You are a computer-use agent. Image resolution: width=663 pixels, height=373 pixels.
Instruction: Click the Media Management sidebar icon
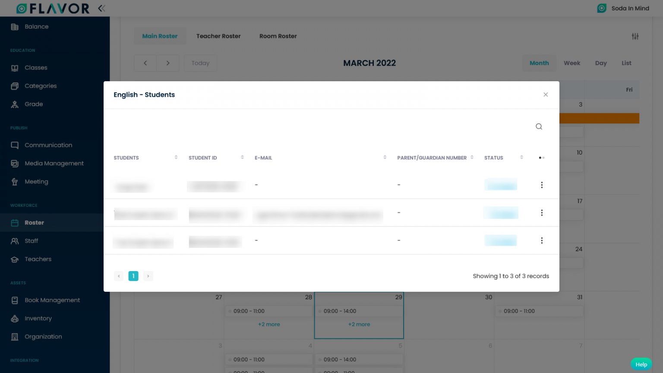point(15,163)
